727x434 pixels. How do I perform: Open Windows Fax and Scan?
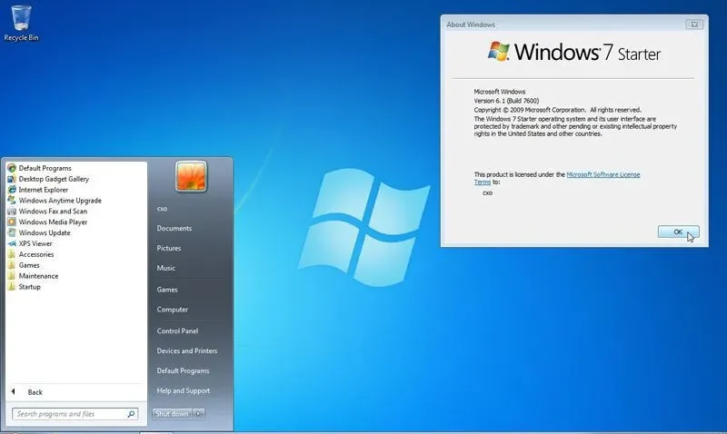[52, 212]
